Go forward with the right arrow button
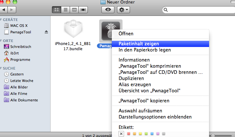This screenshot has width=235, height=137. 12,10
